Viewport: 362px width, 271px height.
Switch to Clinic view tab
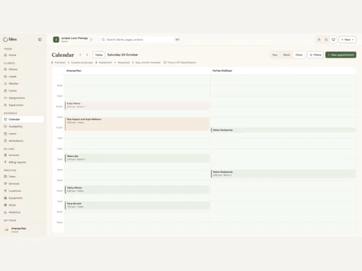[299, 55]
